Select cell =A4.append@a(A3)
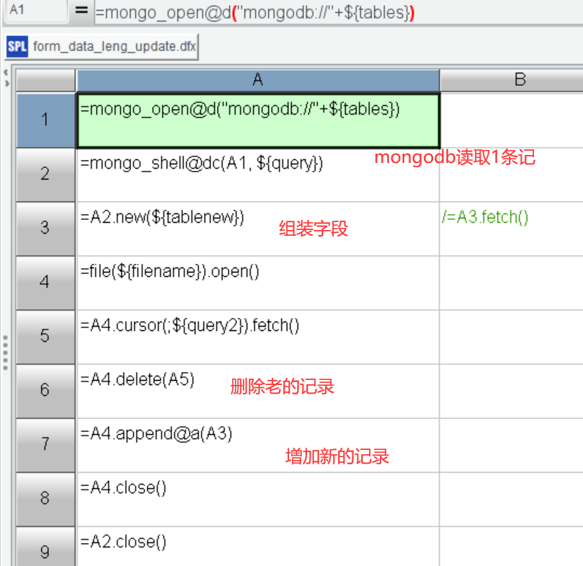Screen dimensions: 583x566 258,445
